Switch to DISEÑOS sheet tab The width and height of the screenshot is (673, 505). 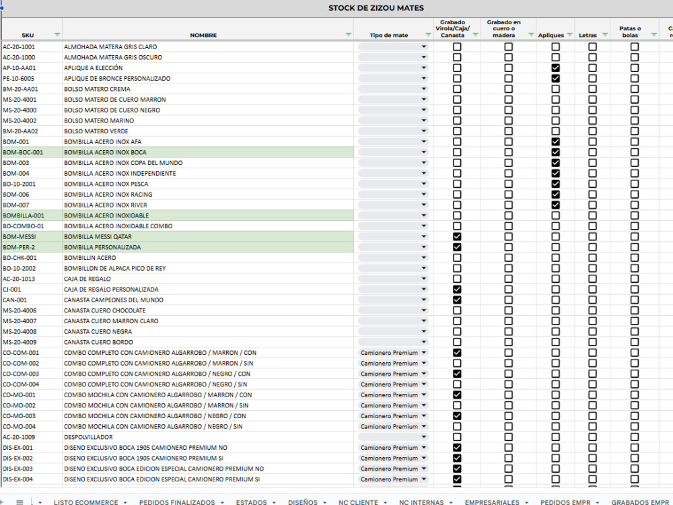coord(303,502)
